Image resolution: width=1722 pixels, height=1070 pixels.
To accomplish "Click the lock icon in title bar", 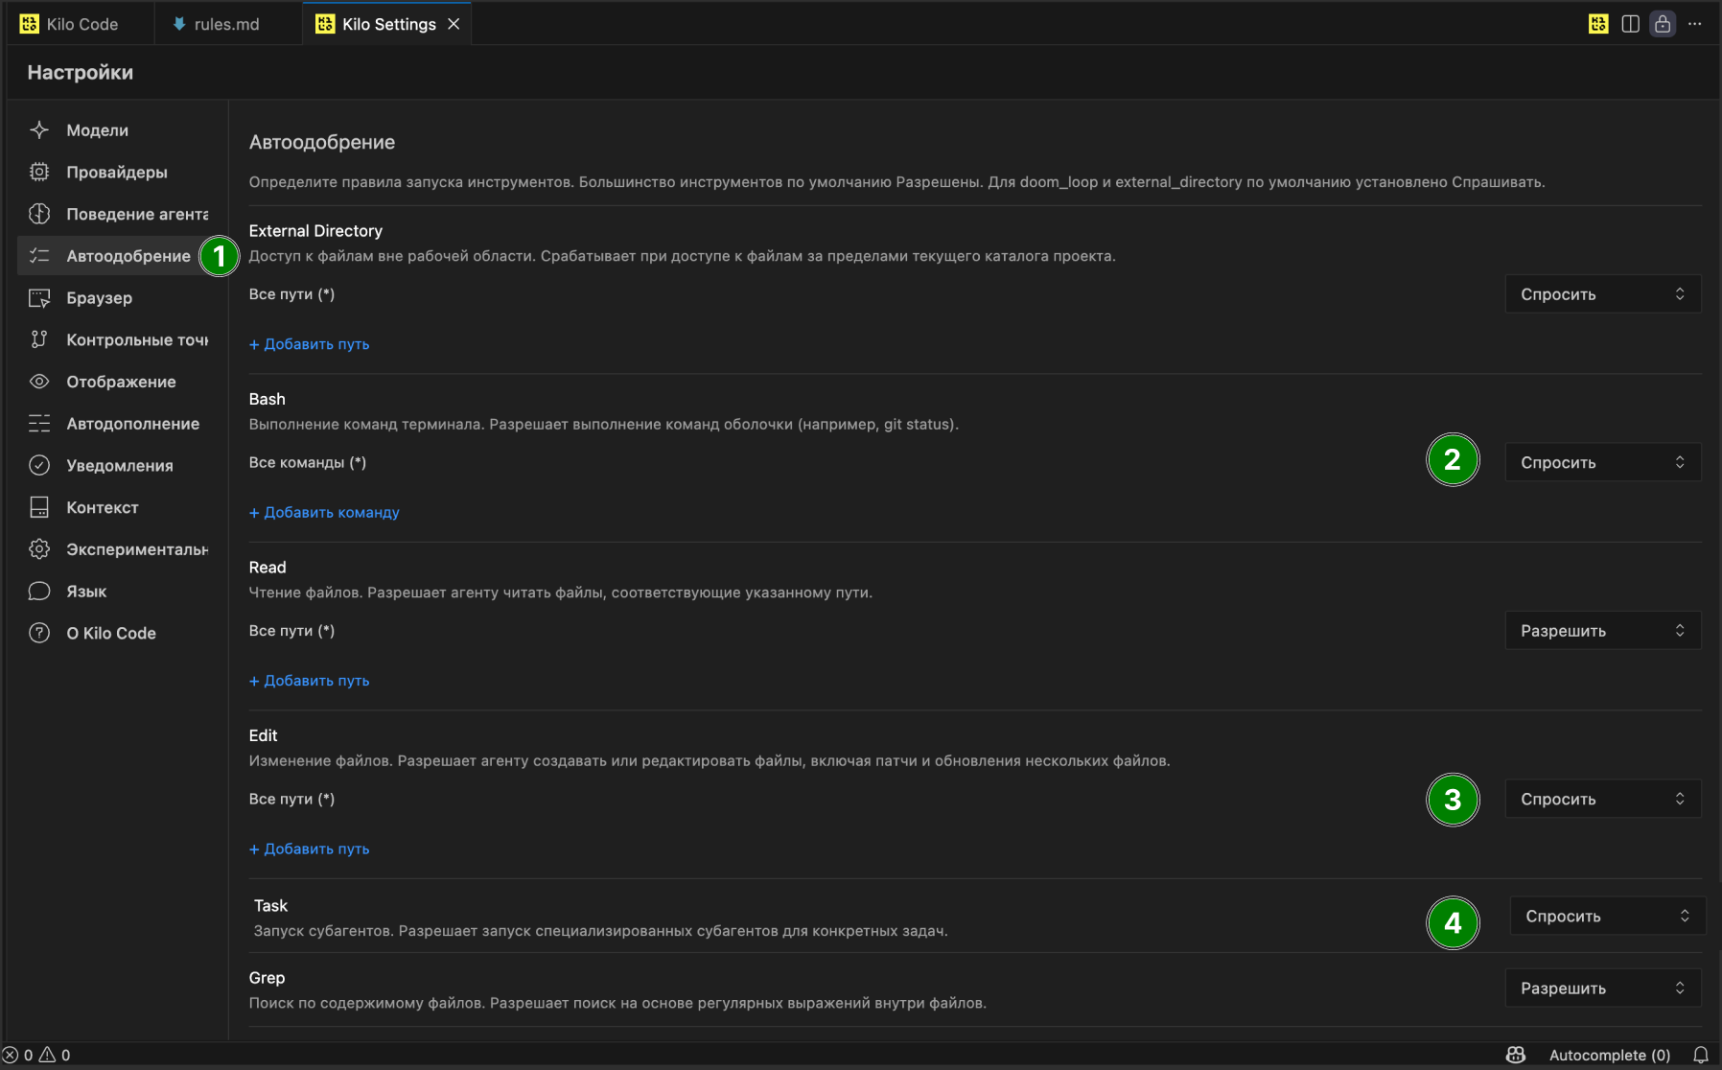I will pyautogui.click(x=1663, y=24).
